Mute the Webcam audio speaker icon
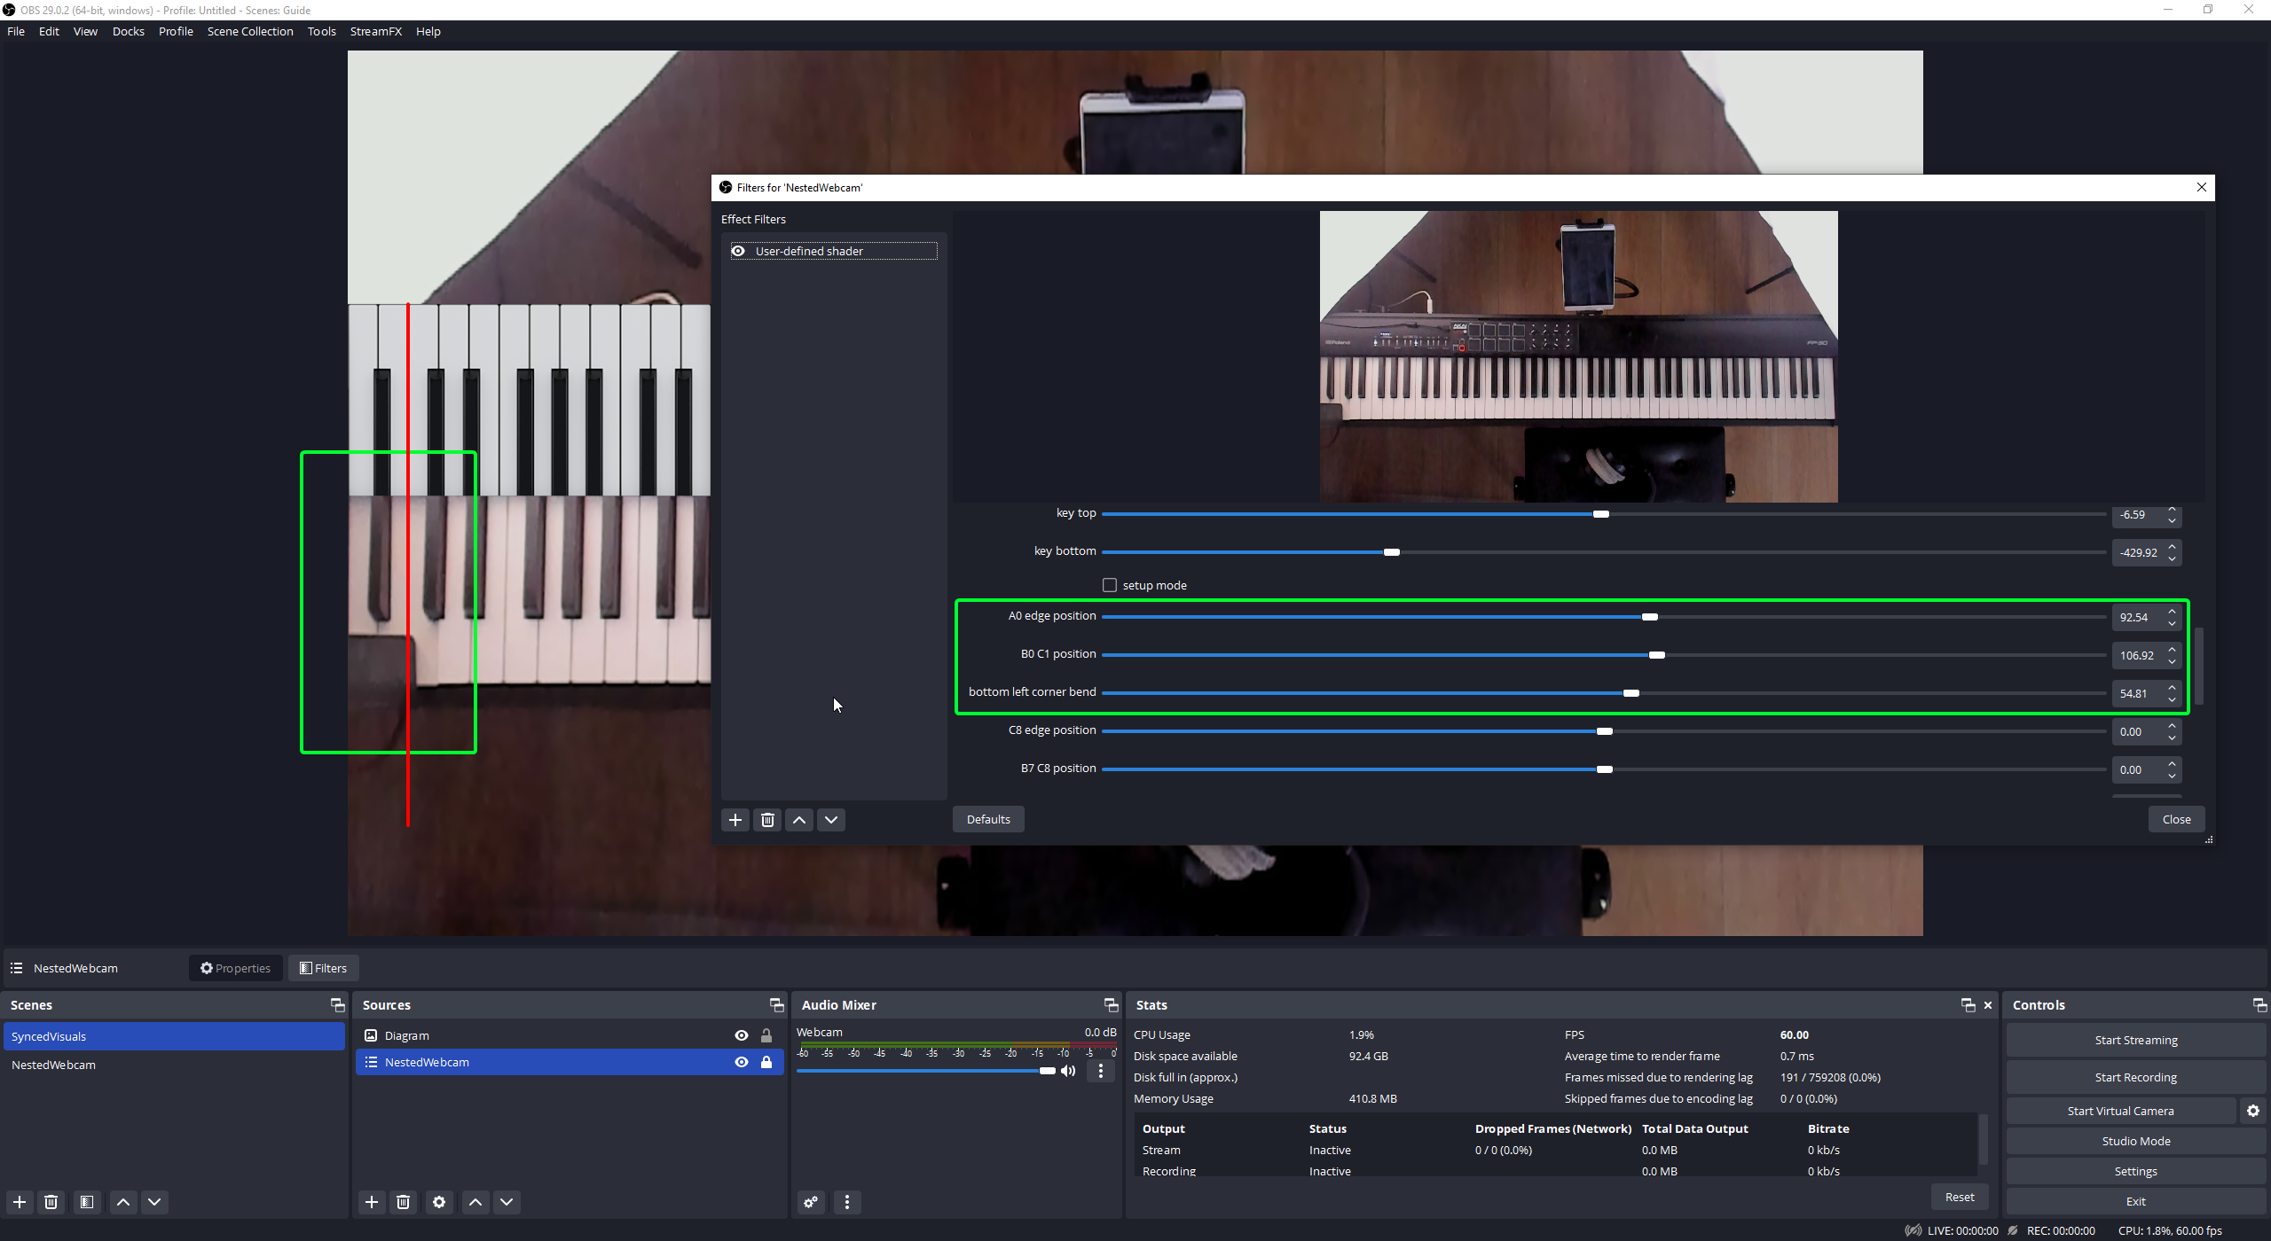The height and width of the screenshot is (1241, 2271). coord(1068,1071)
